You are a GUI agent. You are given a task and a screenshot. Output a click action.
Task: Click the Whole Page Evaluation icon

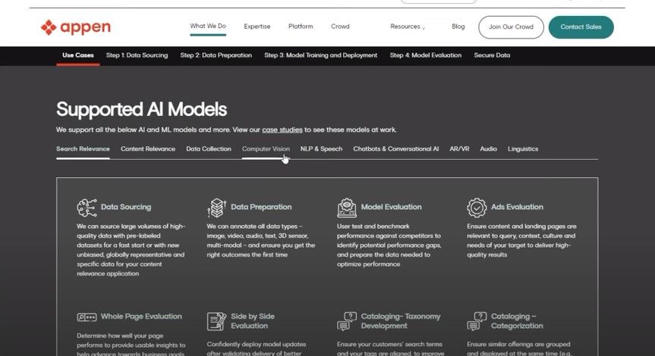tap(87, 317)
